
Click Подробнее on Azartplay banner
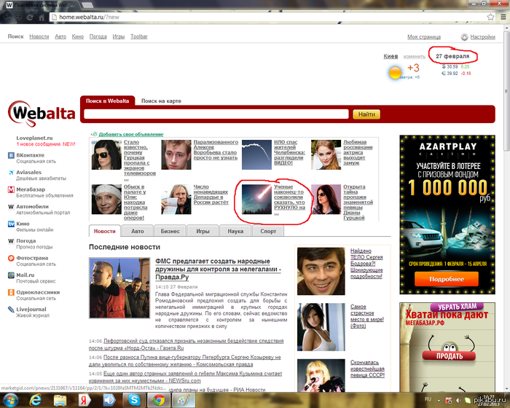447,279
